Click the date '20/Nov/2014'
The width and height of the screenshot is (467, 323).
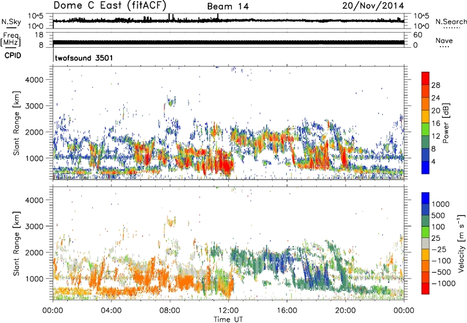373,5
